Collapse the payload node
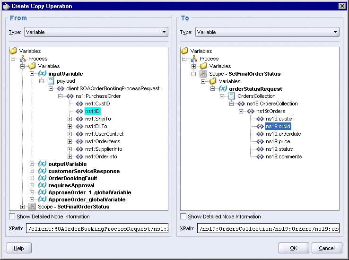Image resolution: width=349 pixels, height=260 pixels. coord(42,81)
